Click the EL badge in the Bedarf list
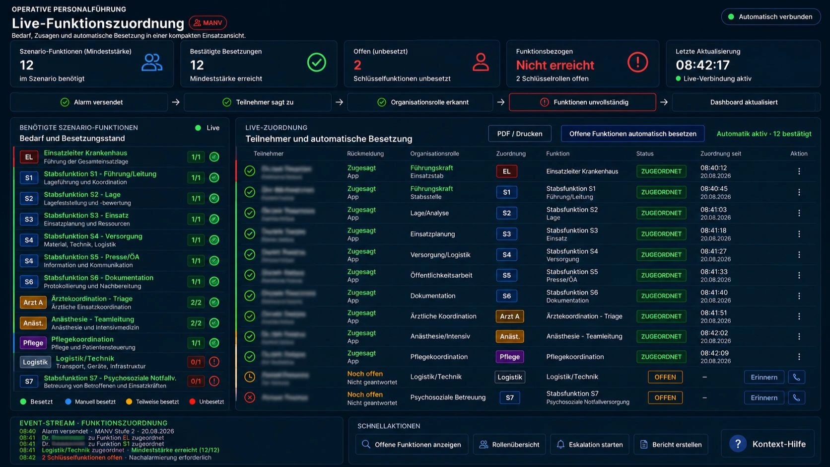 pos(29,157)
